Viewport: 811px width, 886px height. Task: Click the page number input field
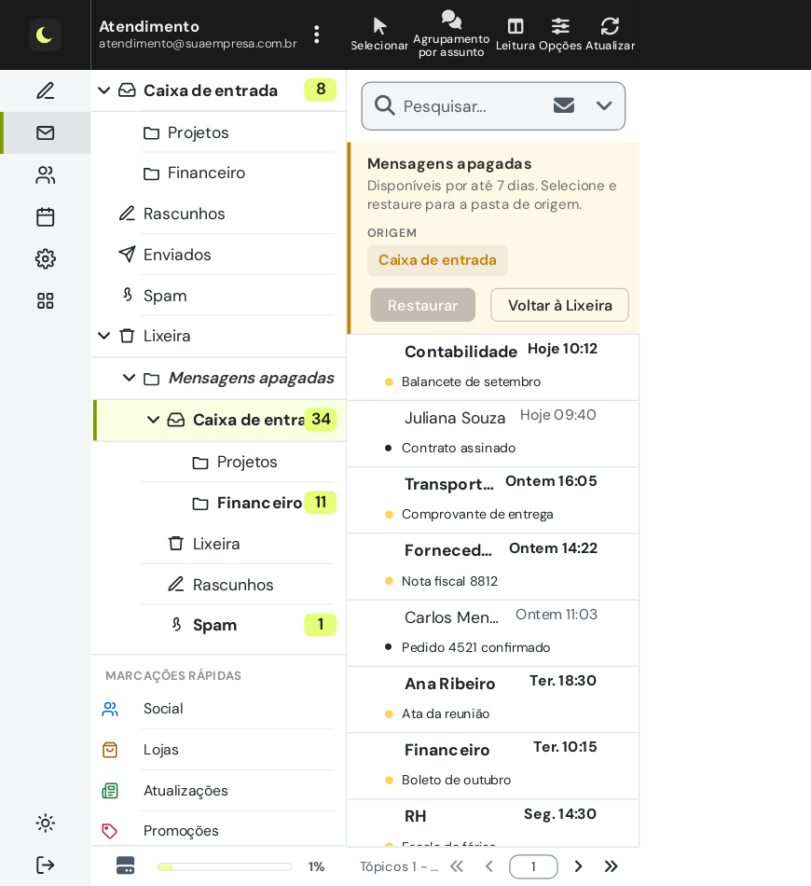click(x=533, y=866)
